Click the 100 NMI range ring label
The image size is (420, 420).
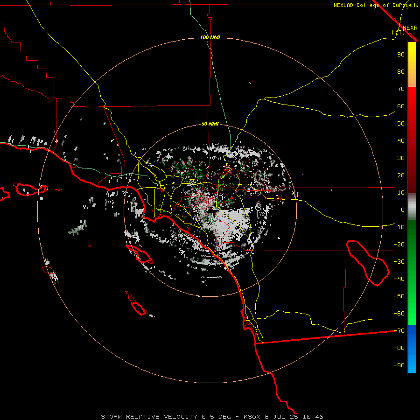(210, 37)
